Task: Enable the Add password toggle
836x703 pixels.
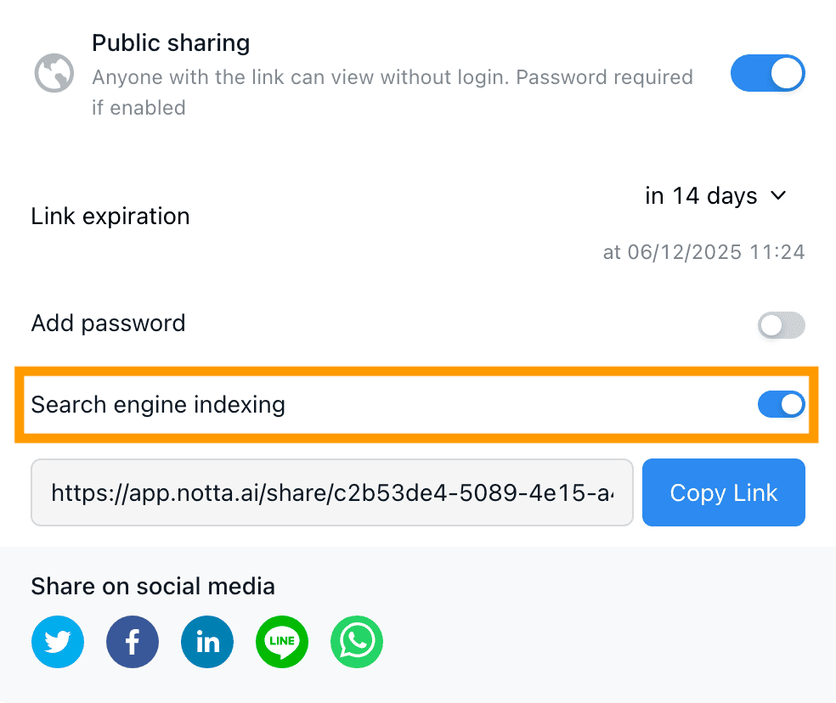Action: point(782,325)
